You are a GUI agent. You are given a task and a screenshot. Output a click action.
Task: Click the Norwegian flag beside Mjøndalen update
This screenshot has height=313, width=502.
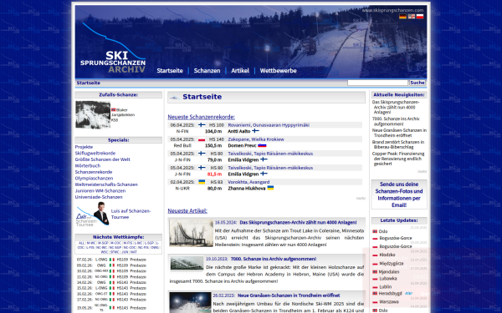tap(375, 272)
